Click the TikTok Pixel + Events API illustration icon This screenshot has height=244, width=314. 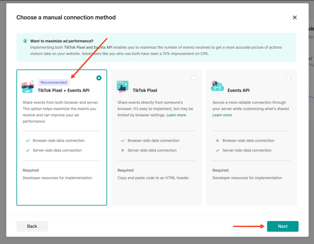click(27, 86)
